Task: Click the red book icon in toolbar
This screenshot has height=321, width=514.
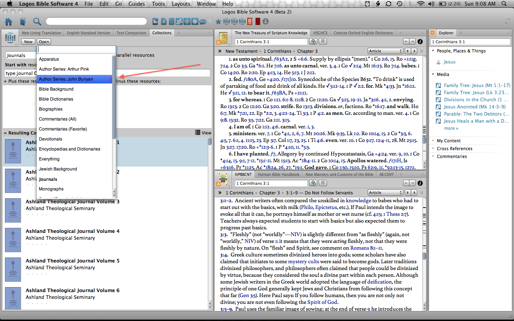Action: tap(258, 21)
